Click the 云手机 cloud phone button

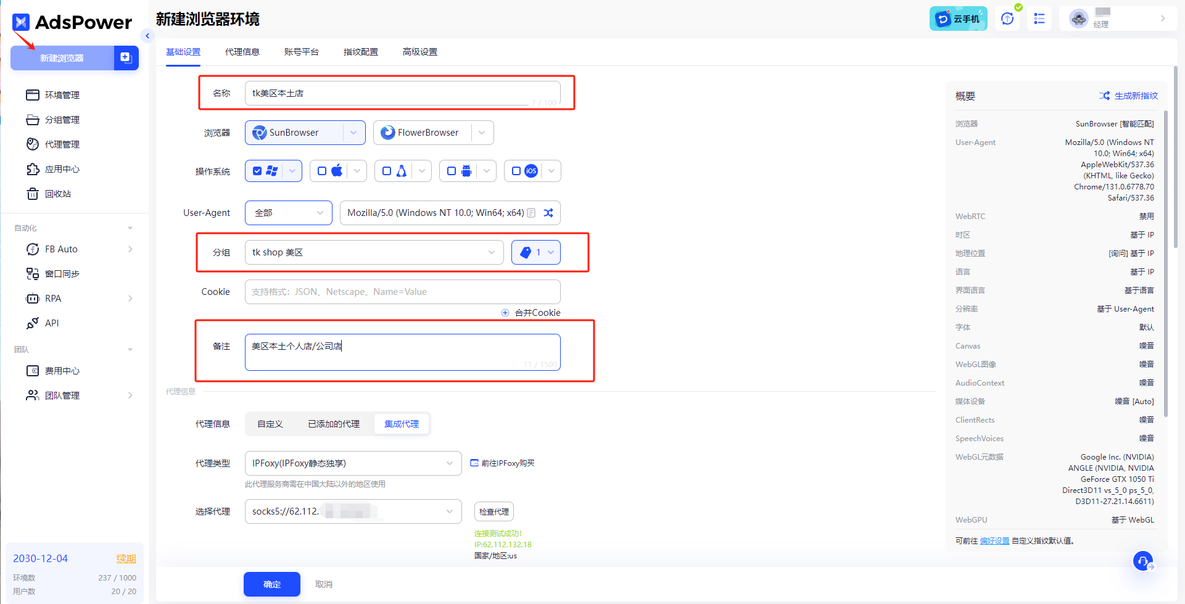(958, 19)
